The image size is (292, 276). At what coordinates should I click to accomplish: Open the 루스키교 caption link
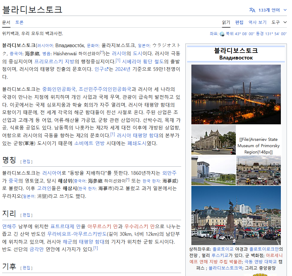coord(220,255)
